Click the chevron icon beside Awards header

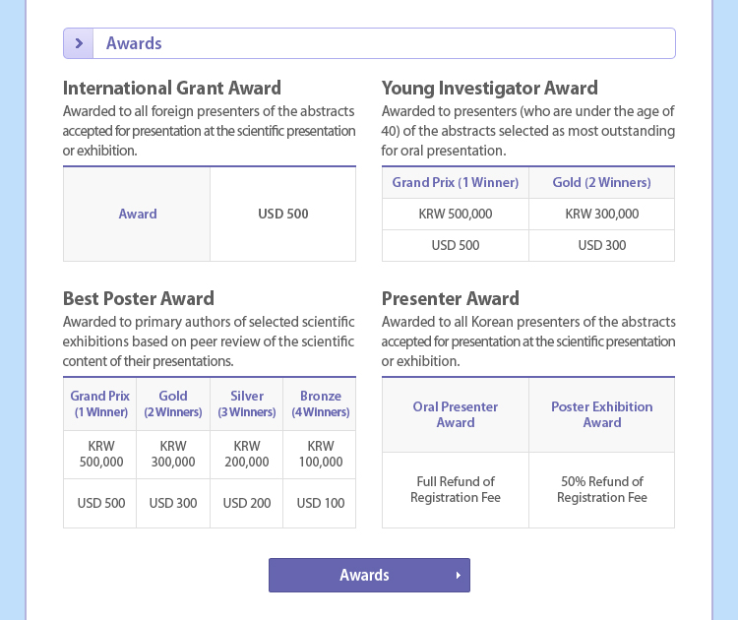(x=79, y=43)
